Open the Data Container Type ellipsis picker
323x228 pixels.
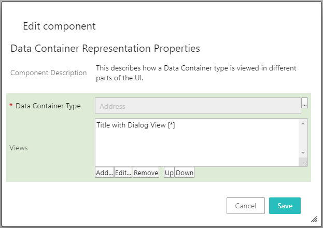pos(304,103)
